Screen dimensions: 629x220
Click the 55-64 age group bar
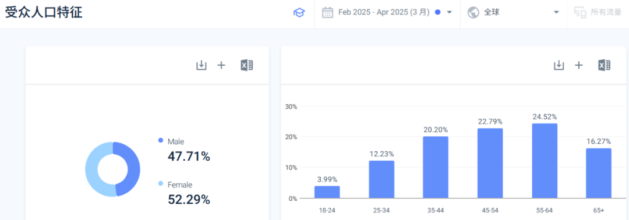point(545,161)
